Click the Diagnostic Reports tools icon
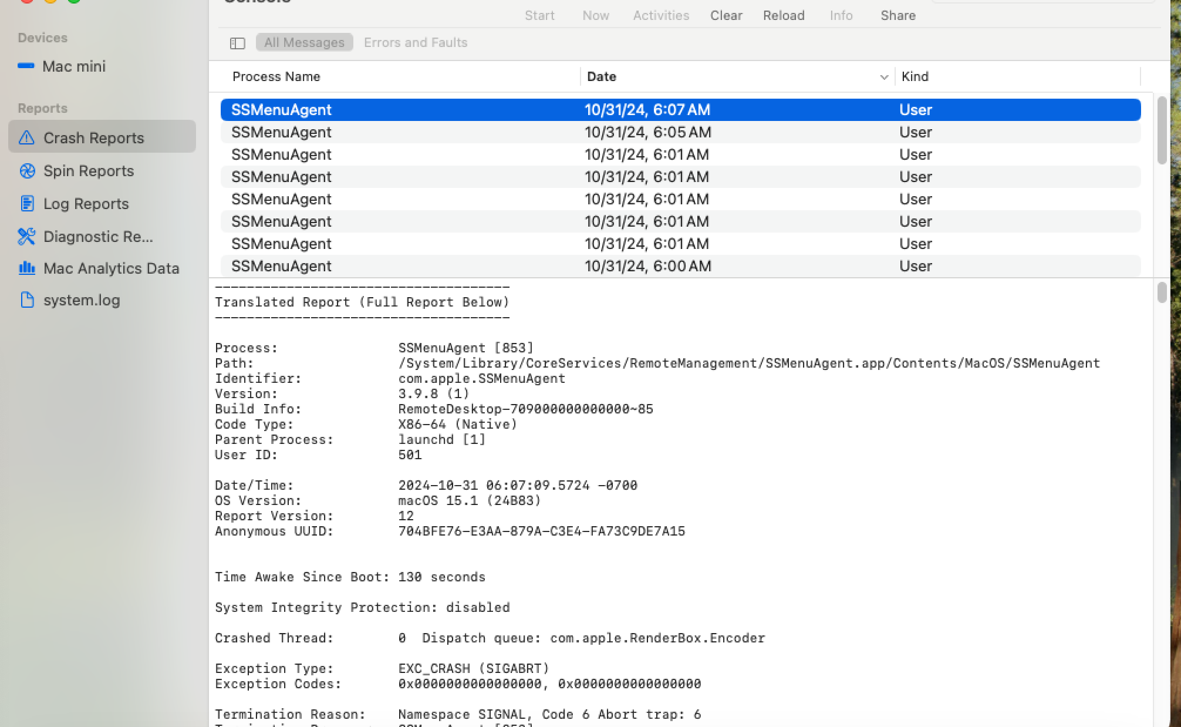The height and width of the screenshot is (727, 1181). (26, 236)
